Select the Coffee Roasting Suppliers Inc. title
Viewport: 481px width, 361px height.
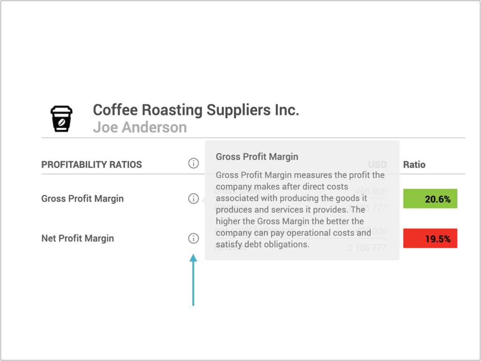coord(196,110)
